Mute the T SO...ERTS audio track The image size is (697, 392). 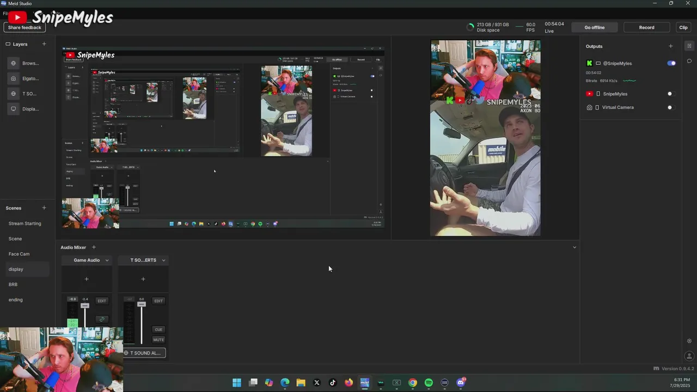click(158, 340)
